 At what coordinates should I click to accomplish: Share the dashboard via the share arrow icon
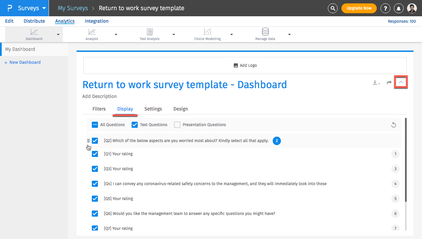(389, 82)
